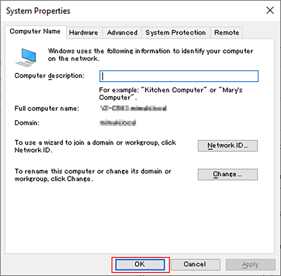Viewport: 281px width, 276px height.
Task: Confirm settings with the OK button
Action: coord(140,264)
